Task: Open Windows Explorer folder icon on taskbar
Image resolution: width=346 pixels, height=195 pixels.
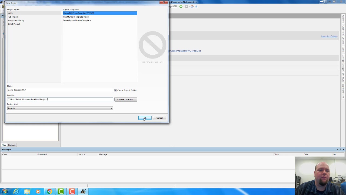Action: (x=27, y=192)
